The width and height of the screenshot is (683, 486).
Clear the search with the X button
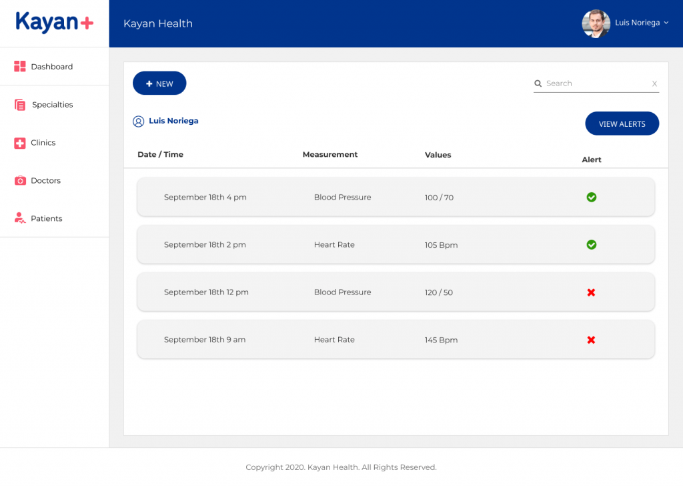[654, 84]
